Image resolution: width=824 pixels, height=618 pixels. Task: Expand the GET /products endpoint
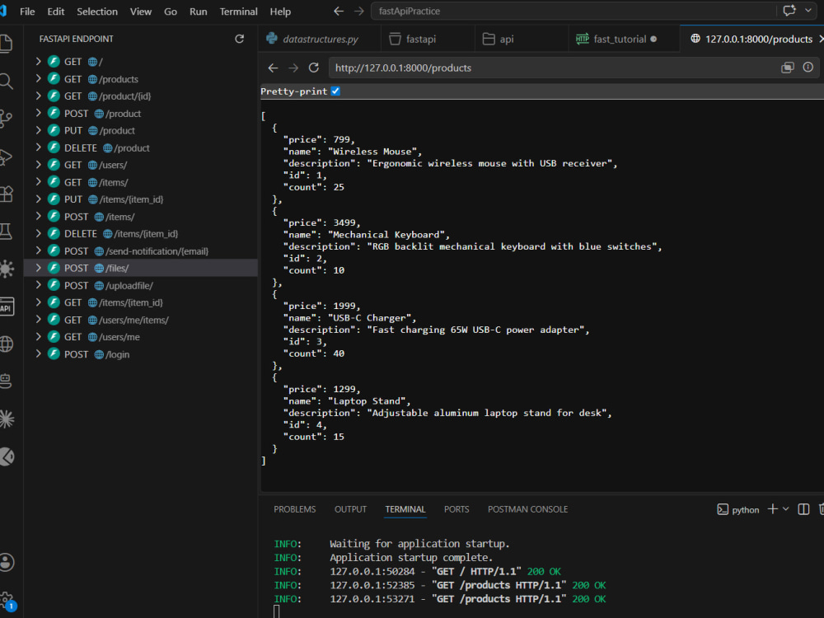tap(38, 79)
